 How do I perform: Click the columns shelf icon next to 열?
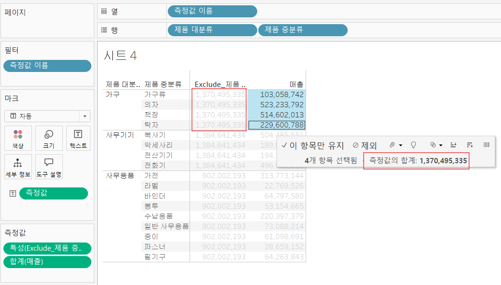104,12
